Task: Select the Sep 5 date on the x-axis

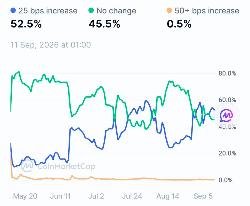Action: pos(203,196)
